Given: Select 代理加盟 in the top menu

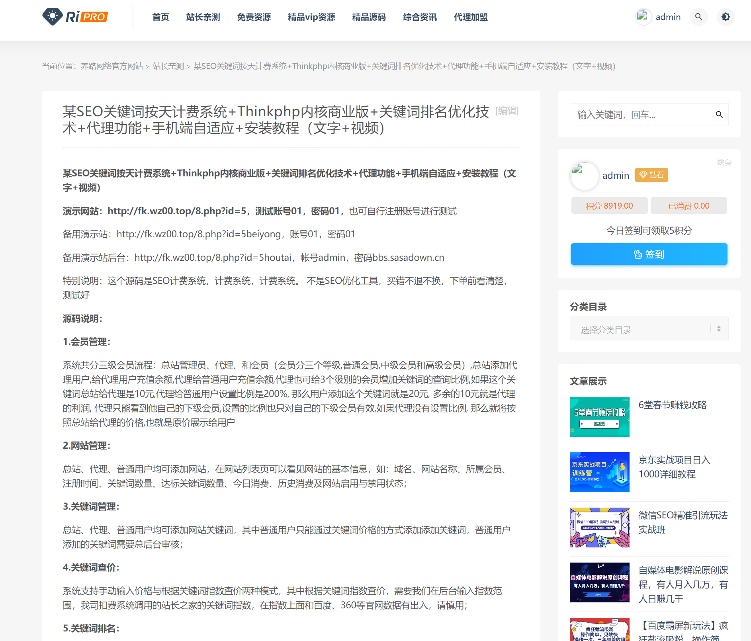Looking at the screenshot, I should point(471,17).
